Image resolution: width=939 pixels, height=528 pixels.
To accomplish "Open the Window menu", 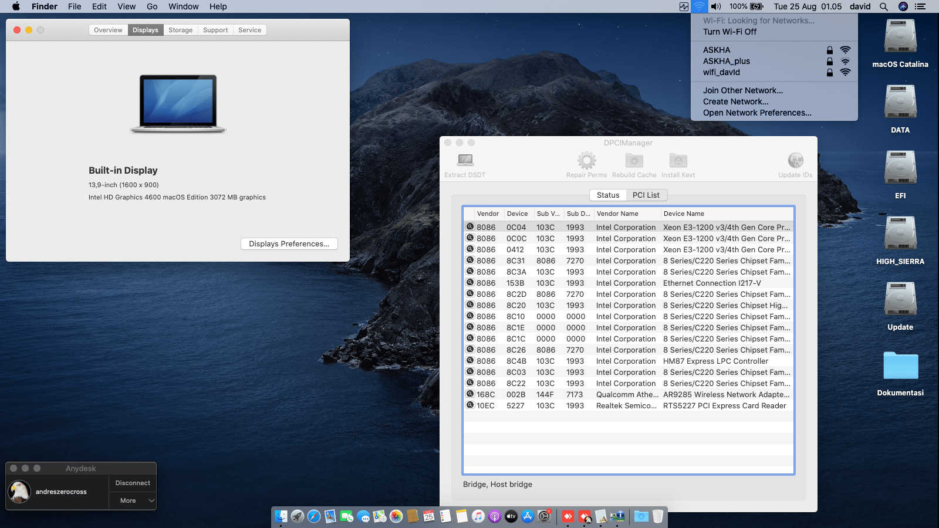I will (184, 6).
